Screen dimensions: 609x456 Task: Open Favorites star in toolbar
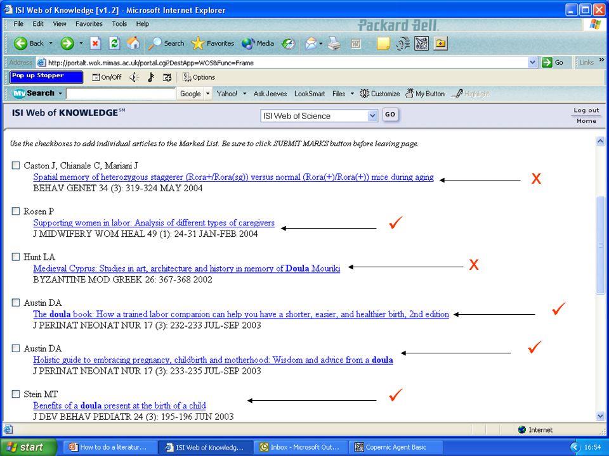[x=213, y=43]
